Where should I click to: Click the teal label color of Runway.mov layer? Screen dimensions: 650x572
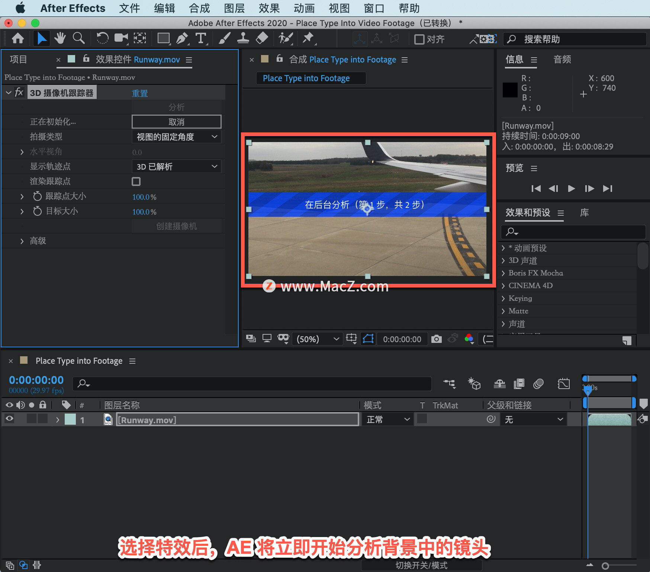pos(70,419)
